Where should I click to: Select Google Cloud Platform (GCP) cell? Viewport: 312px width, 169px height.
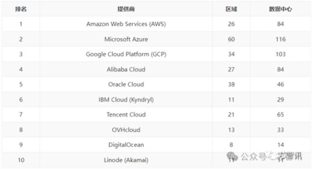point(126,54)
